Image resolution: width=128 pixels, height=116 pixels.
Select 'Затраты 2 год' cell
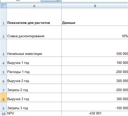click(x=34, y=88)
